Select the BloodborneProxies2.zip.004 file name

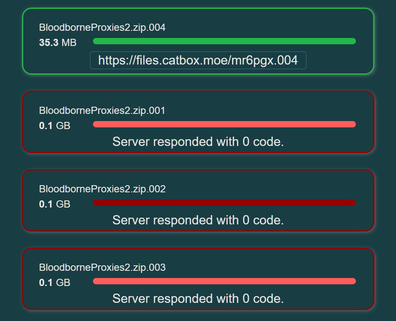(x=102, y=27)
